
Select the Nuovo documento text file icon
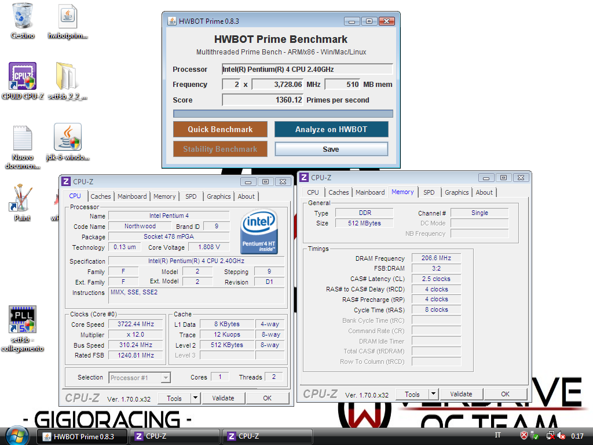click(x=23, y=147)
